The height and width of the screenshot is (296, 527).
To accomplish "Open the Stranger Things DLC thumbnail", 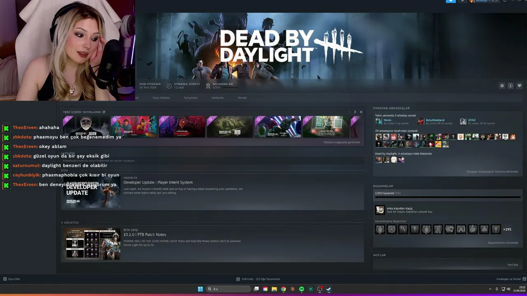I will [x=134, y=127].
